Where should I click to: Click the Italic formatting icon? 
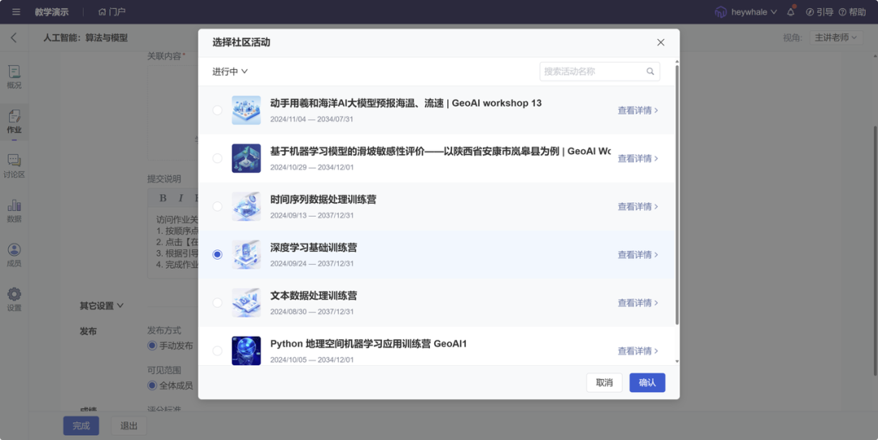click(x=180, y=198)
